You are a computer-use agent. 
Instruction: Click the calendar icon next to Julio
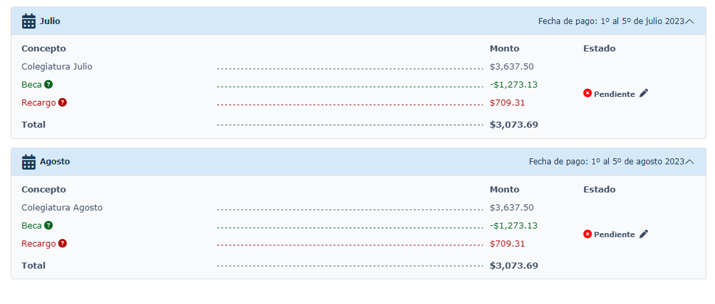29,21
